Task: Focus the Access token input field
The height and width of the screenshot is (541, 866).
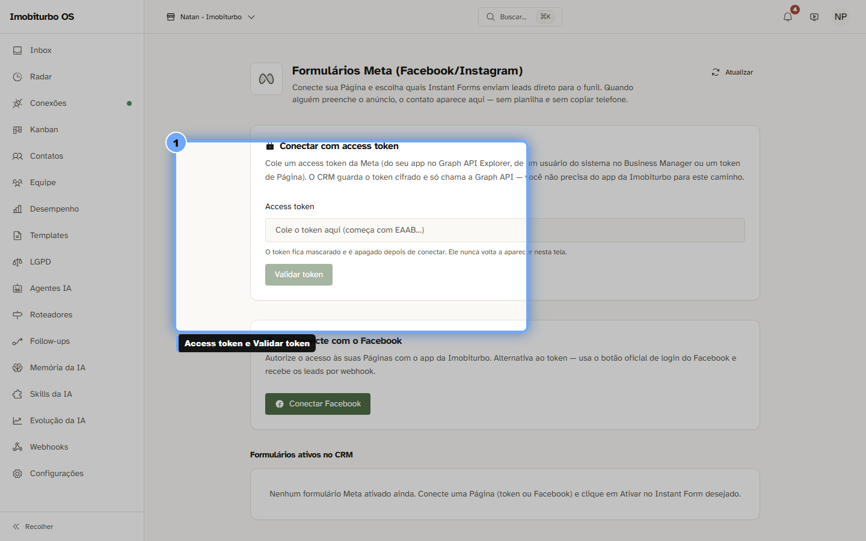Action: [505, 230]
